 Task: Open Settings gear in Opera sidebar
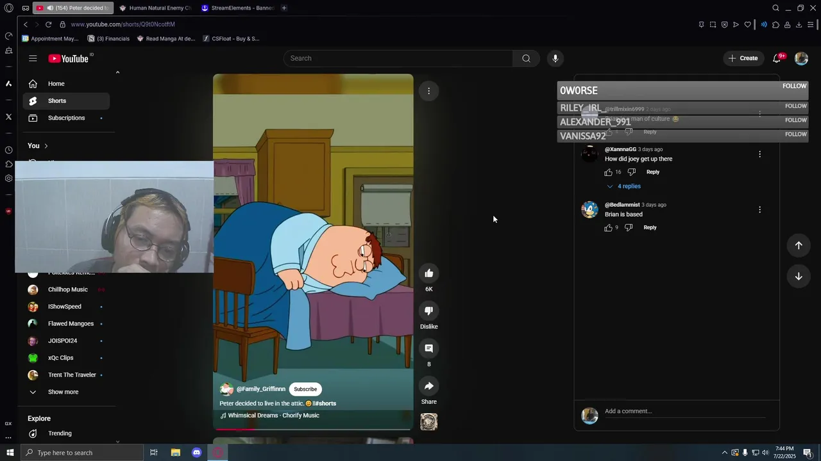pyautogui.click(x=8, y=179)
